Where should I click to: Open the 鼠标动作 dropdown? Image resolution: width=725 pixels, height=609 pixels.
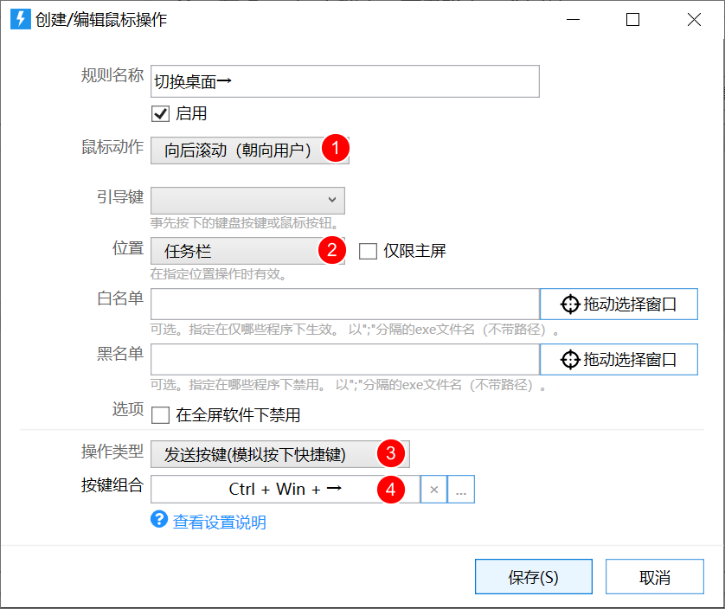point(250,151)
